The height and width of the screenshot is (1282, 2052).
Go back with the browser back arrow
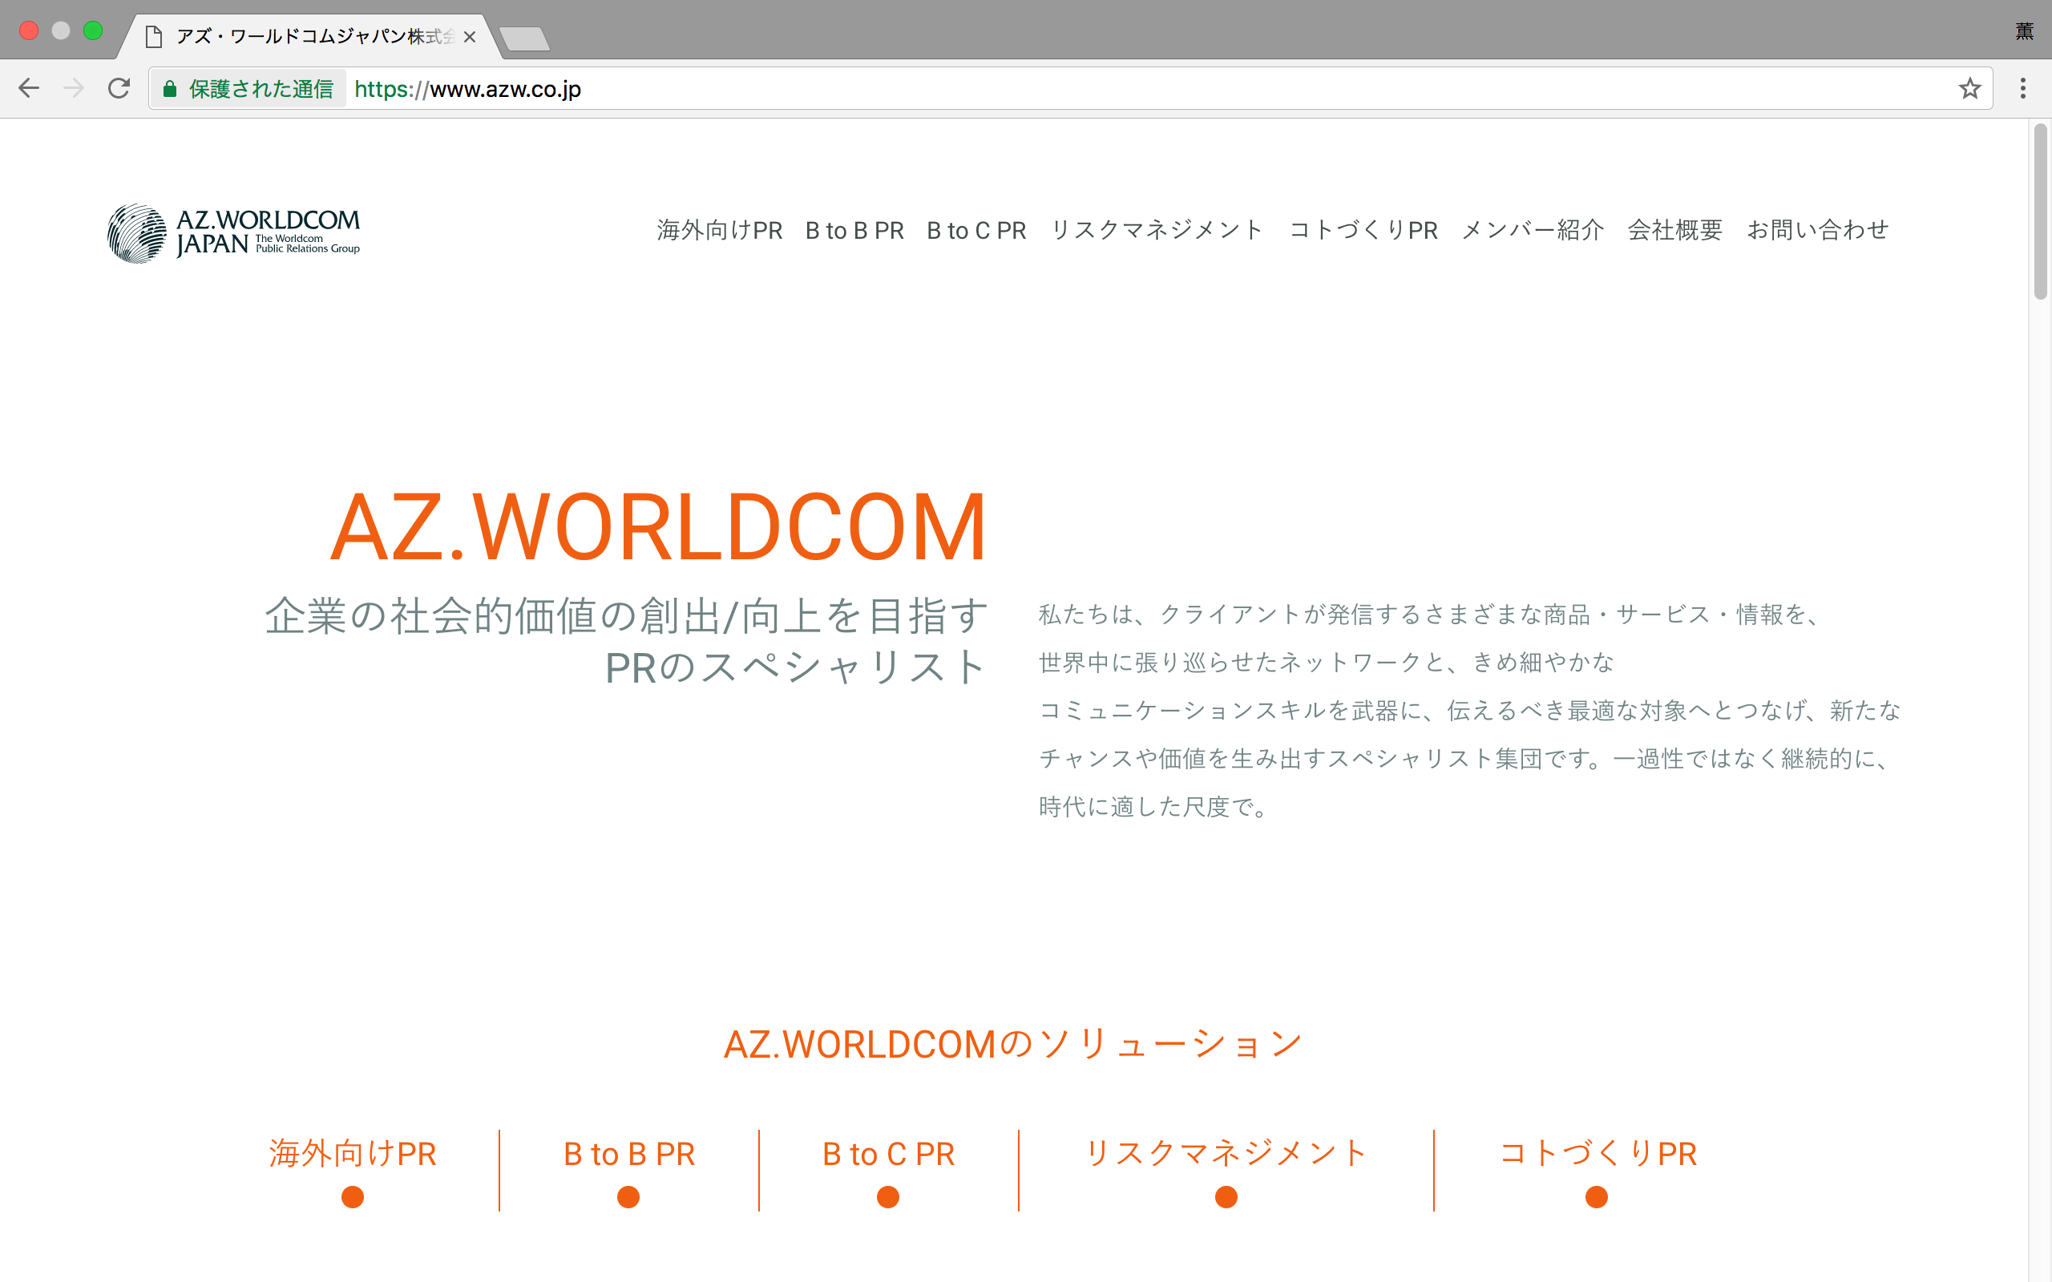(29, 88)
